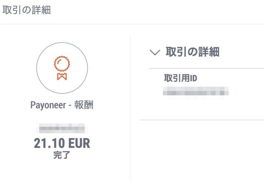This screenshot has width=264, height=182.
Task: Click the 21.10 amount figure
Action: (x=49, y=143)
